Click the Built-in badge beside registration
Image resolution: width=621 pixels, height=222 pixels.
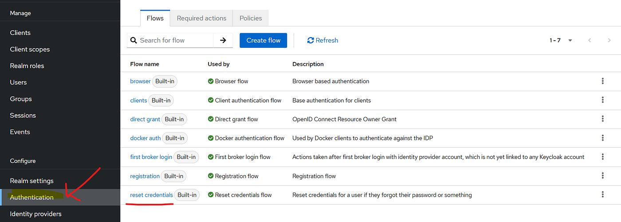(x=174, y=176)
